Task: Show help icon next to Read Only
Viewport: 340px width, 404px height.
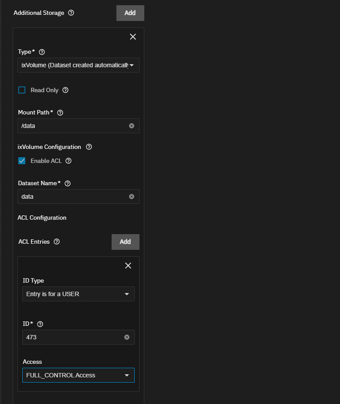Action: [x=65, y=90]
